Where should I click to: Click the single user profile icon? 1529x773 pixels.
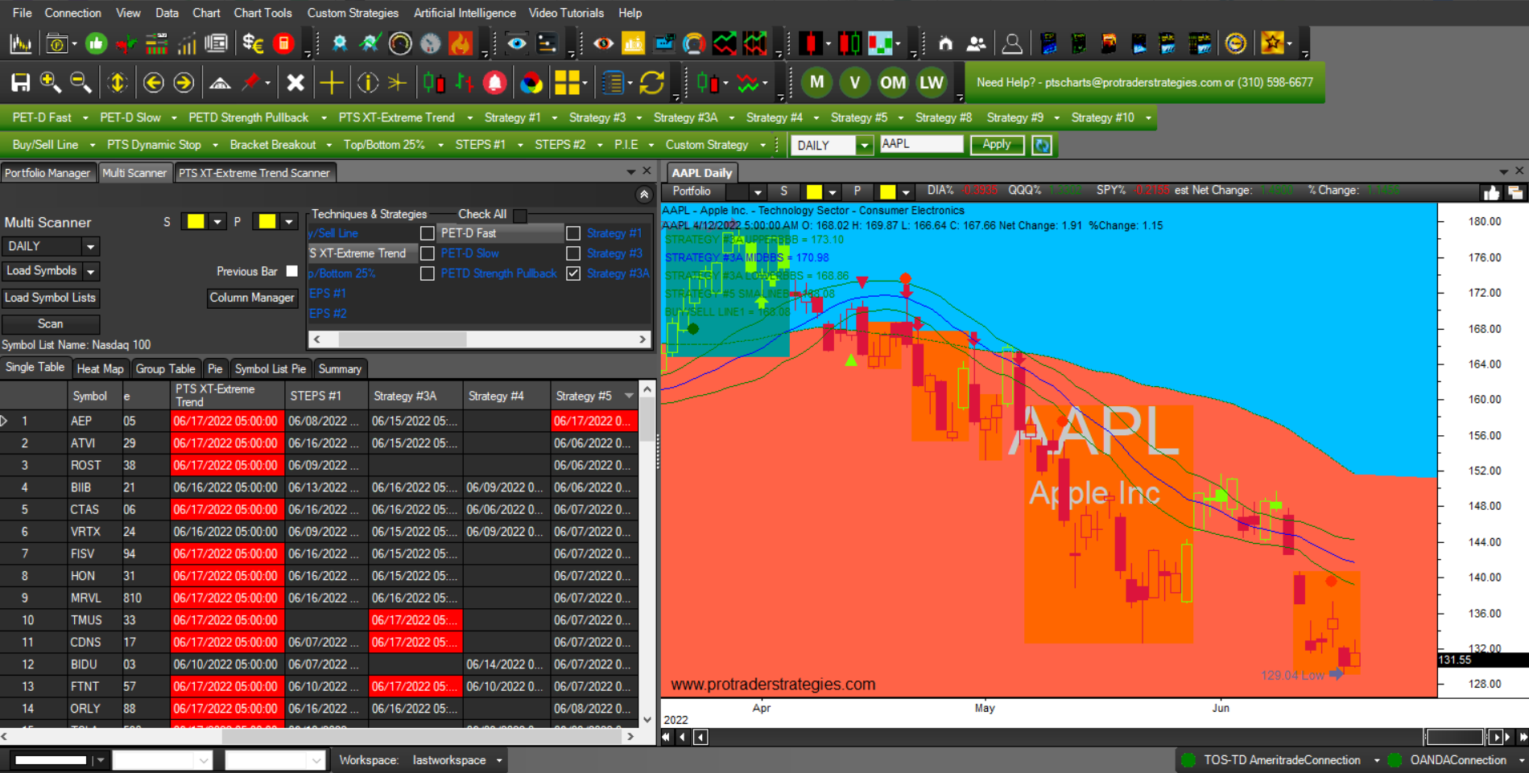pyautogui.click(x=1012, y=43)
